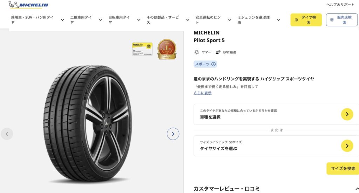This screenshot has width=359, height=193.
Task: Show the previous tire image
Action: tap(7, 134)
